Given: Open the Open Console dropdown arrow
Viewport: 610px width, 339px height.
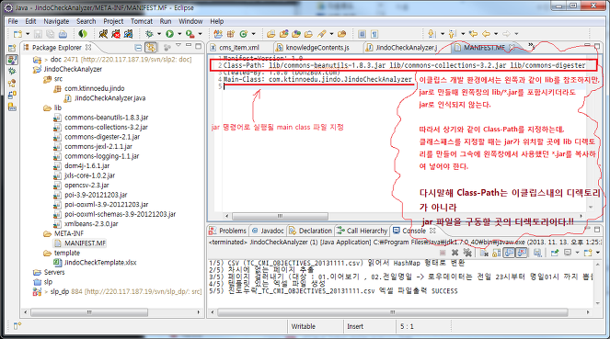Looking at the screenshot, I should click(598, 253).
